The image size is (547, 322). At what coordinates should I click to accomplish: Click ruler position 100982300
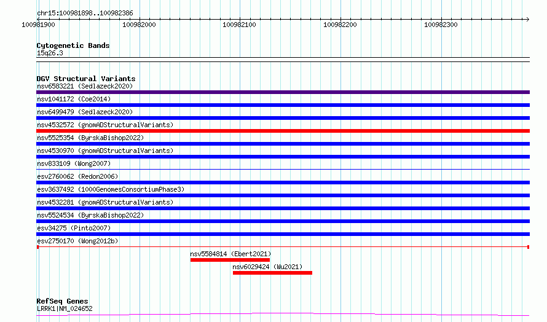click(441, 25)
